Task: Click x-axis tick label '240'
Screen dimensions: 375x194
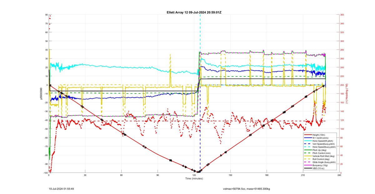Action: pos(339,175)
